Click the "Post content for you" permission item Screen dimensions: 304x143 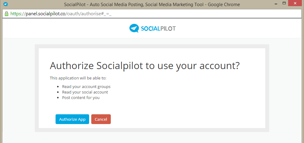[x=81, y=97]
